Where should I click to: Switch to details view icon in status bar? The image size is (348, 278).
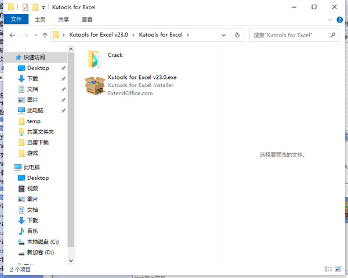[328, 269]
